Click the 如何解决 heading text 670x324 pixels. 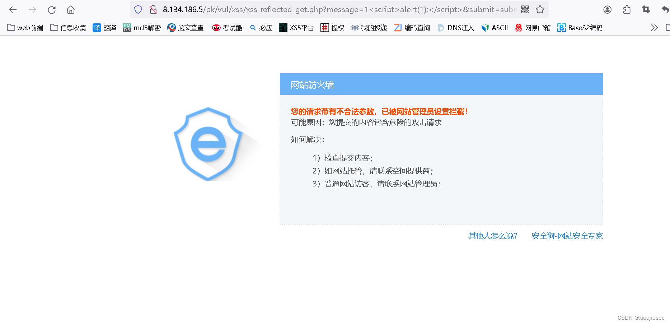click(x=308, y=140)
